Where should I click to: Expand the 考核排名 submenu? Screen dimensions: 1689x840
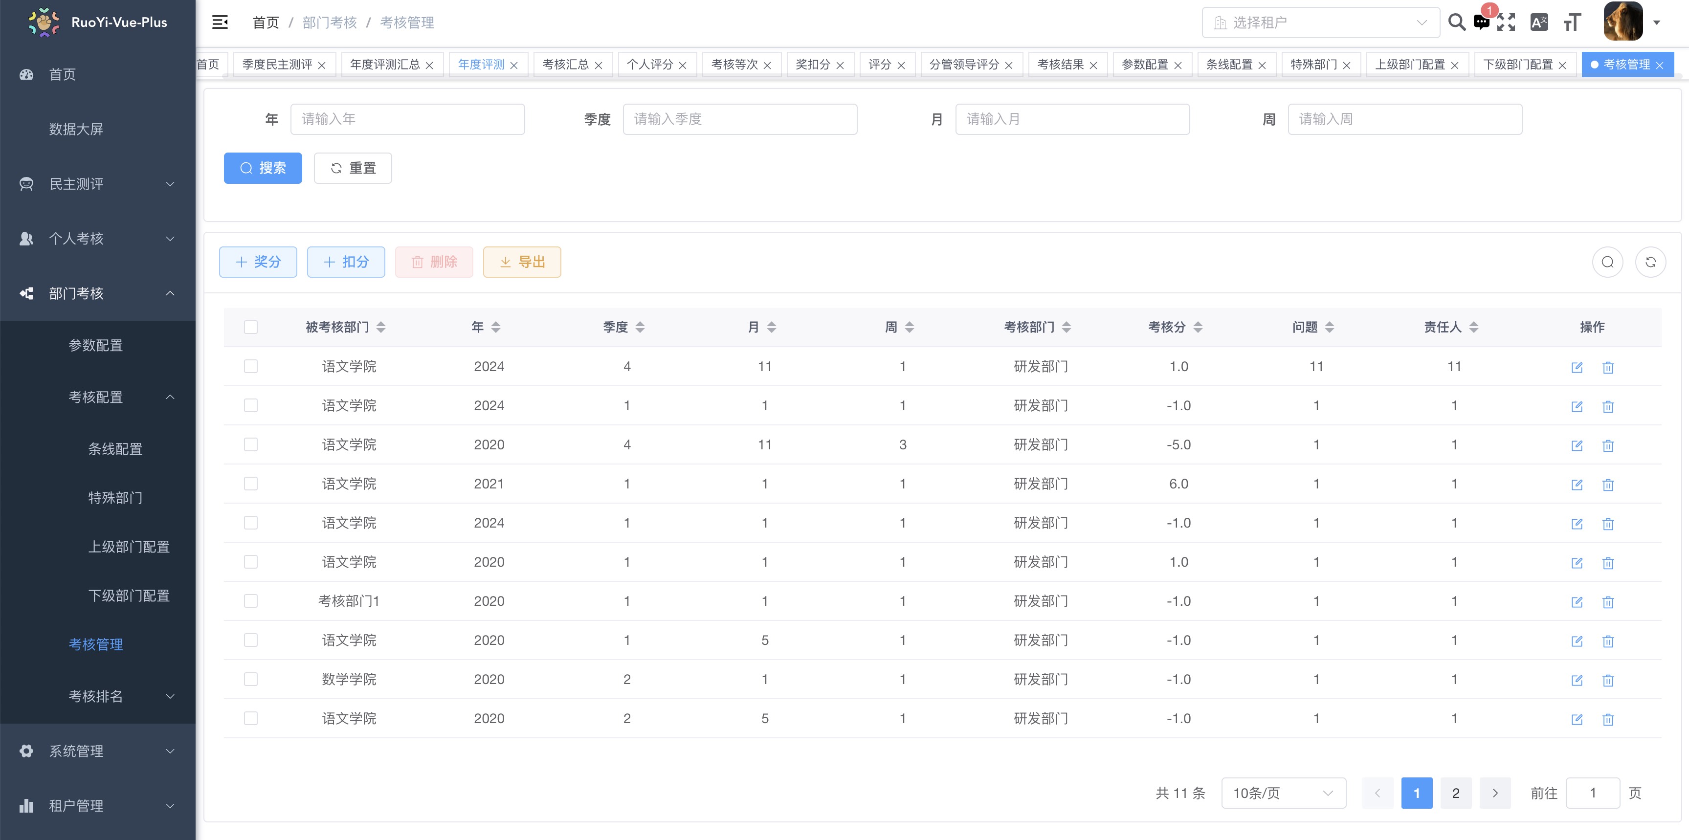(98, 696)
